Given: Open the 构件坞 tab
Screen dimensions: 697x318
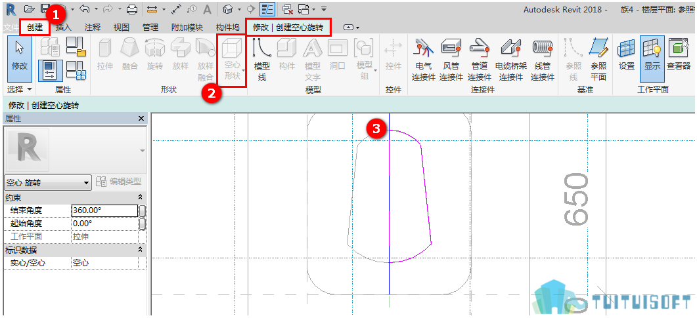Looking at the screenshot, I should click(x=227, y=28).
